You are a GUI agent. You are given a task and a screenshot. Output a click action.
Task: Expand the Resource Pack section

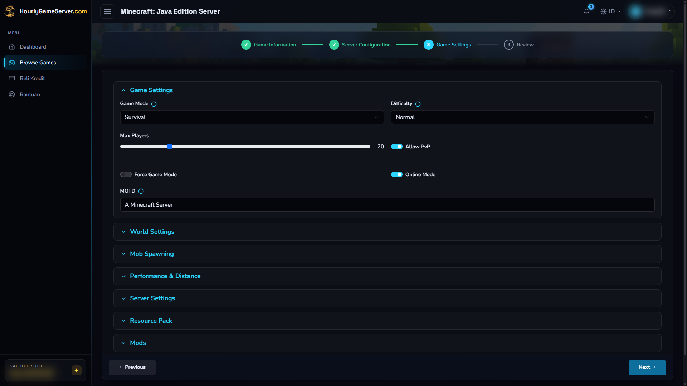coord(388,321)
